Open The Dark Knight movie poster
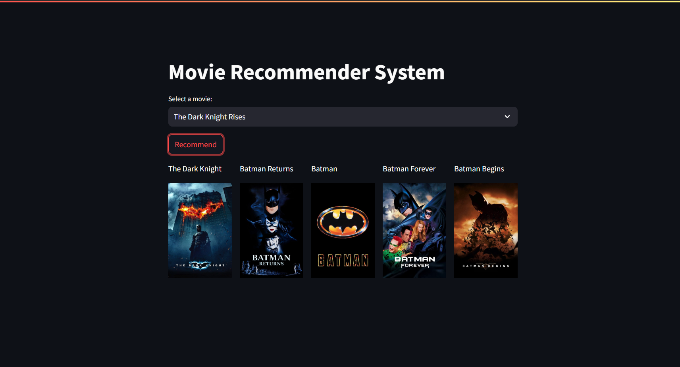The width and height of the screenshot is (680, 367). [x=200, y=230]
